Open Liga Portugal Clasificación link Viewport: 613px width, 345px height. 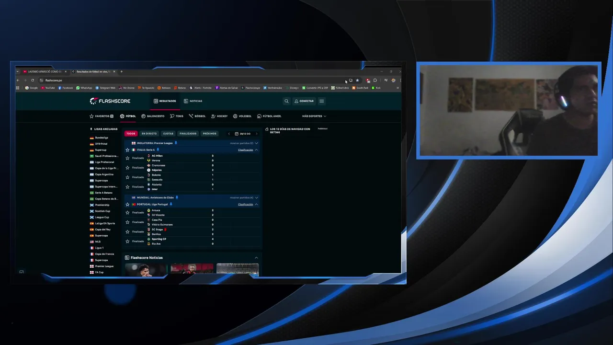tap(245, 205)
